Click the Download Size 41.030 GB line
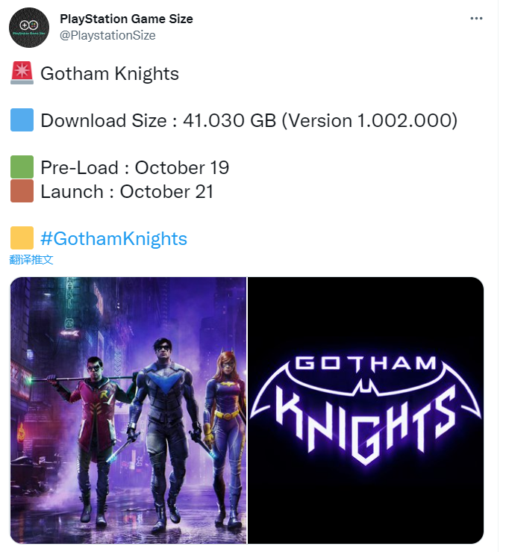 pyautogui.click(x=249, y=120)
